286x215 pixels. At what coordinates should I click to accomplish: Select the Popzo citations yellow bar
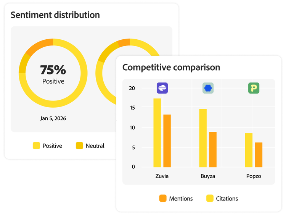(x=249, y=150)
